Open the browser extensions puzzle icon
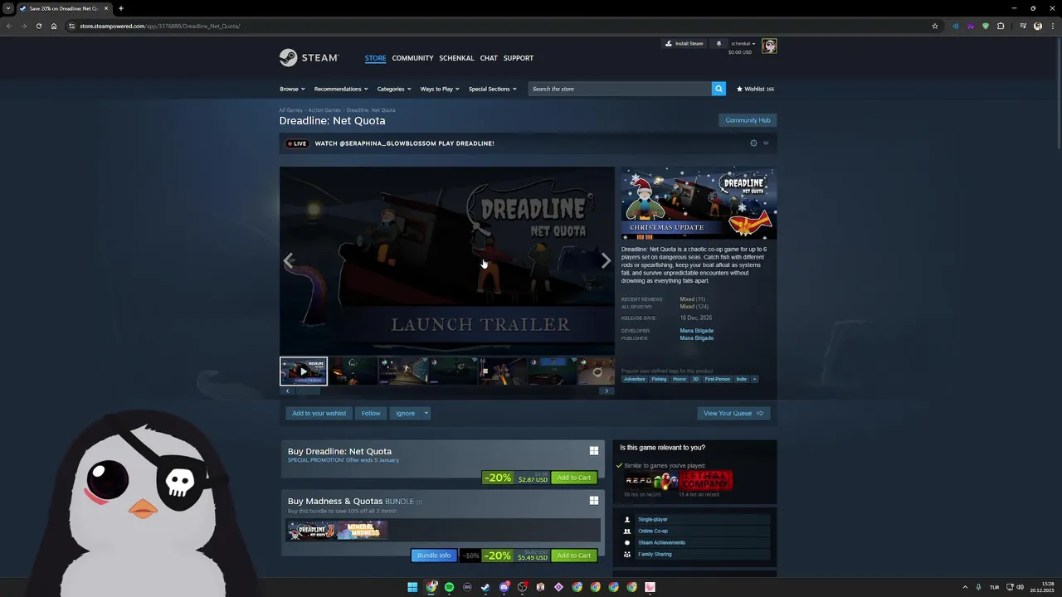This screenshot has width=1062, height=597. pyautogui.click(x=1001, y=26)
